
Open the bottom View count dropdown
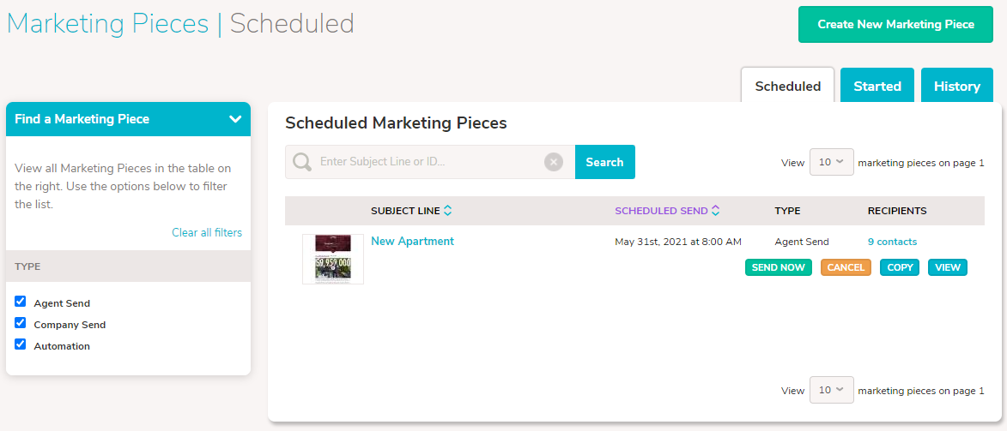832,390
